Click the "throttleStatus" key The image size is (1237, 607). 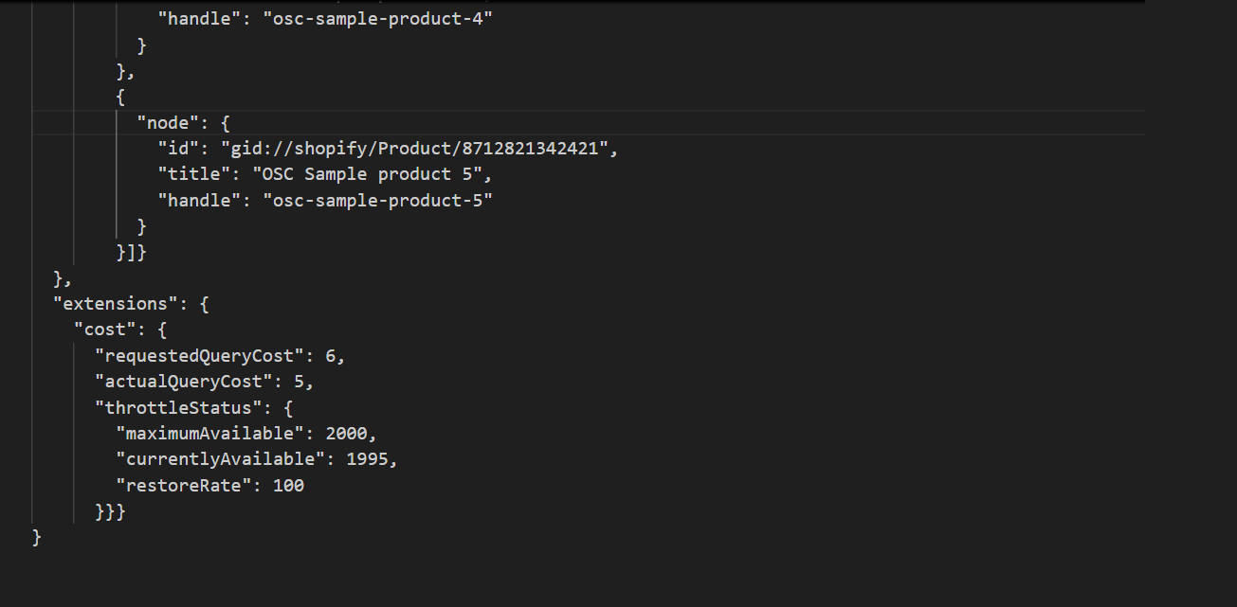tap(178, 408)
